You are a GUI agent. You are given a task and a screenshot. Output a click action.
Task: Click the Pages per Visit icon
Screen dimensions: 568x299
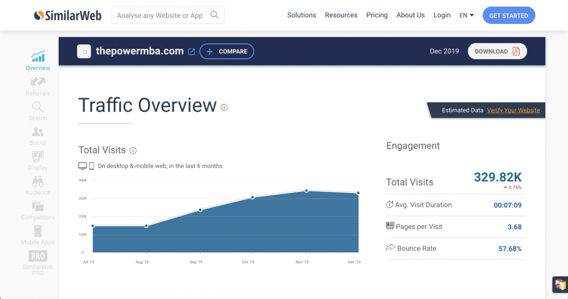[390, 226]
